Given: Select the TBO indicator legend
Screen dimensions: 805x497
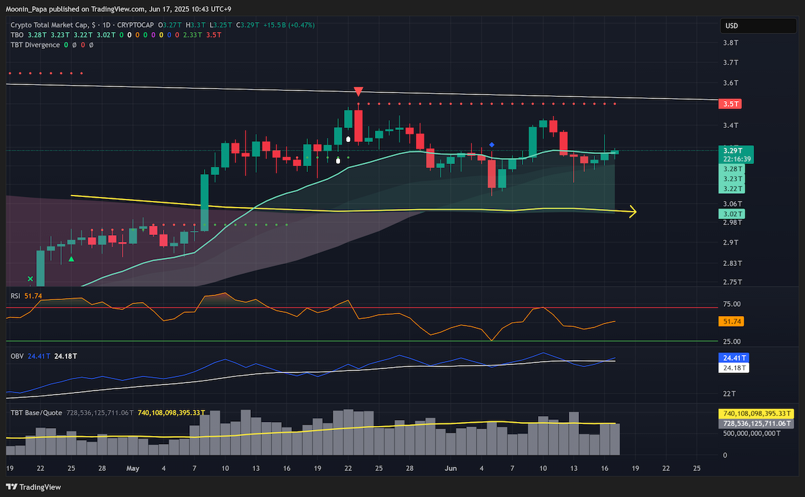Looking at the screenshot, I should pyautogui.click(x=17, y=35).
